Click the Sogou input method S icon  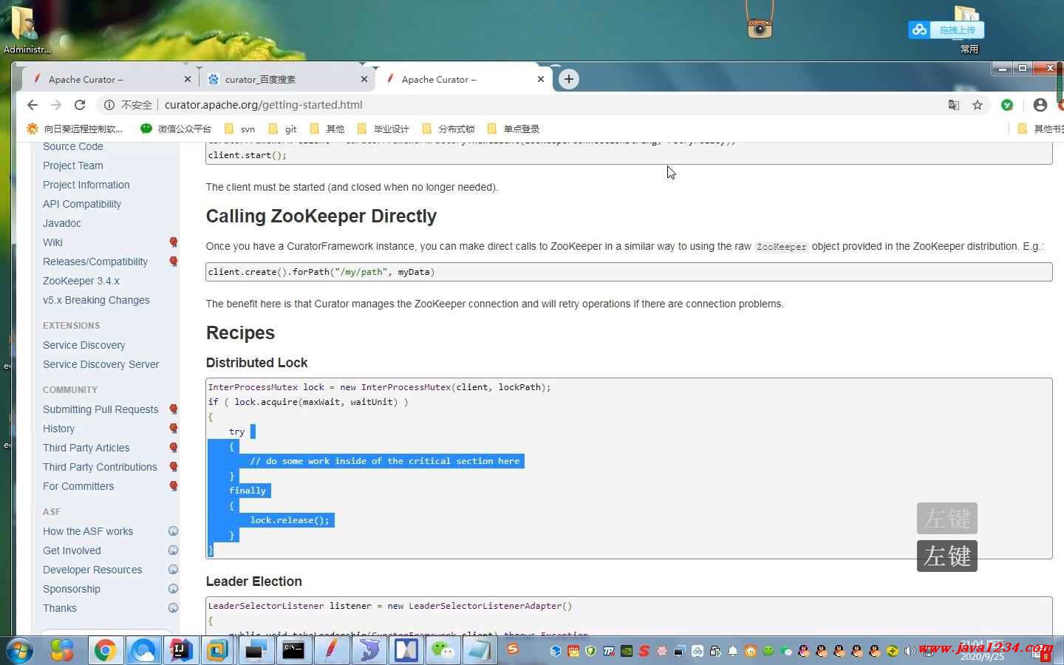click(x=513, y=649)
